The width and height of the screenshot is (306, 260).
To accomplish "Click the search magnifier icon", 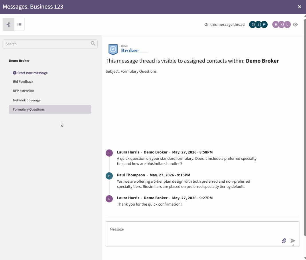I will [x=93, y=44].
